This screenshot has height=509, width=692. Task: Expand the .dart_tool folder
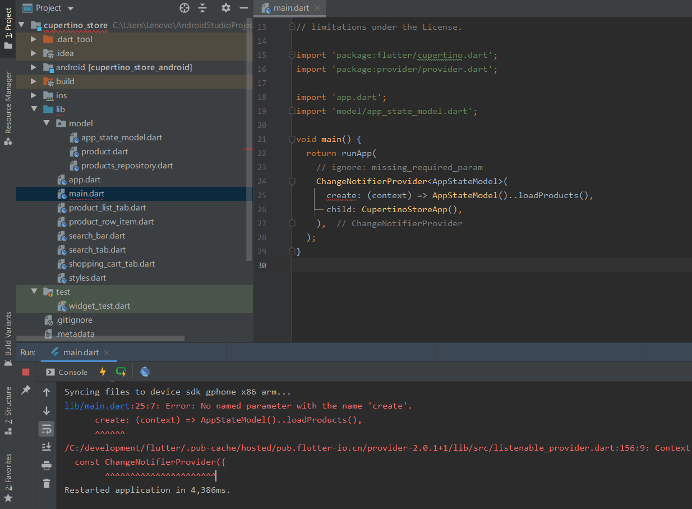click(34, 39)
